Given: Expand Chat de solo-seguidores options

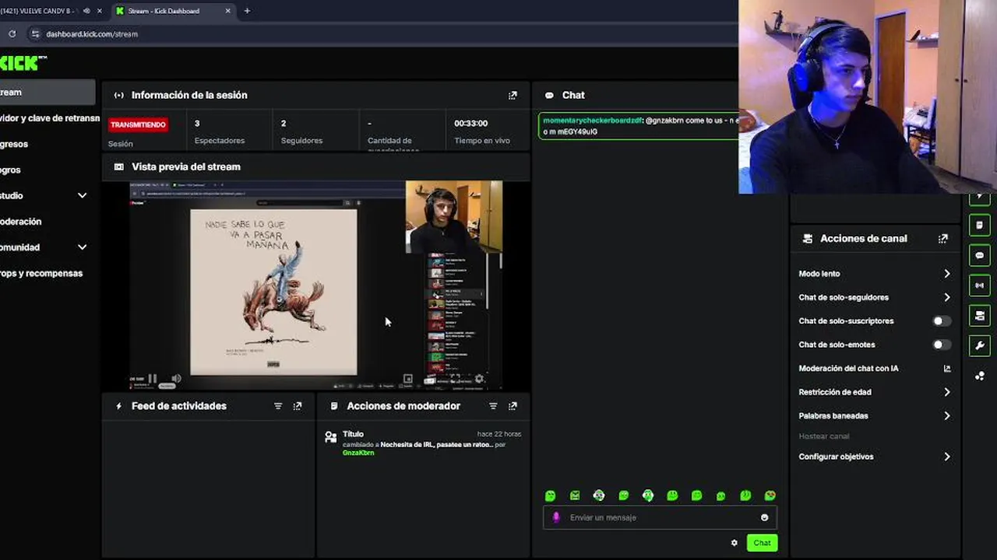Looking at the screenshot, I should tap(947, 297).
